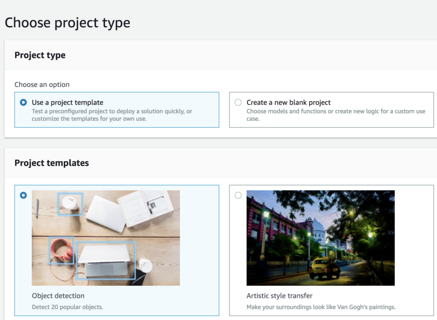Choose the Object detection template radio button
The width and height of the screenshot is (437, 320).
point(23,195)
